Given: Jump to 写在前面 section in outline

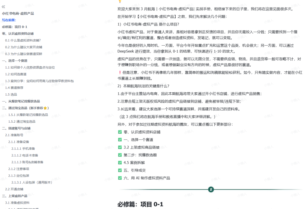Looking at the screenshot, I should point(9,20).
